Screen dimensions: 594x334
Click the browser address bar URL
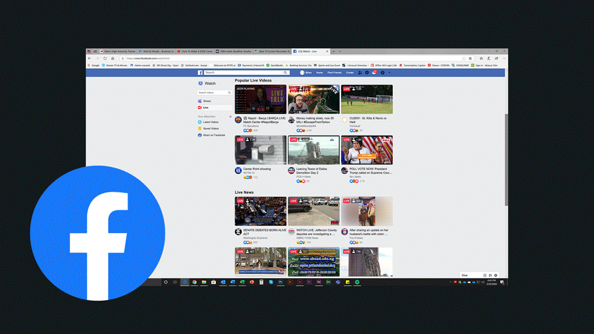pyautogui.click(x=148, y=58)
